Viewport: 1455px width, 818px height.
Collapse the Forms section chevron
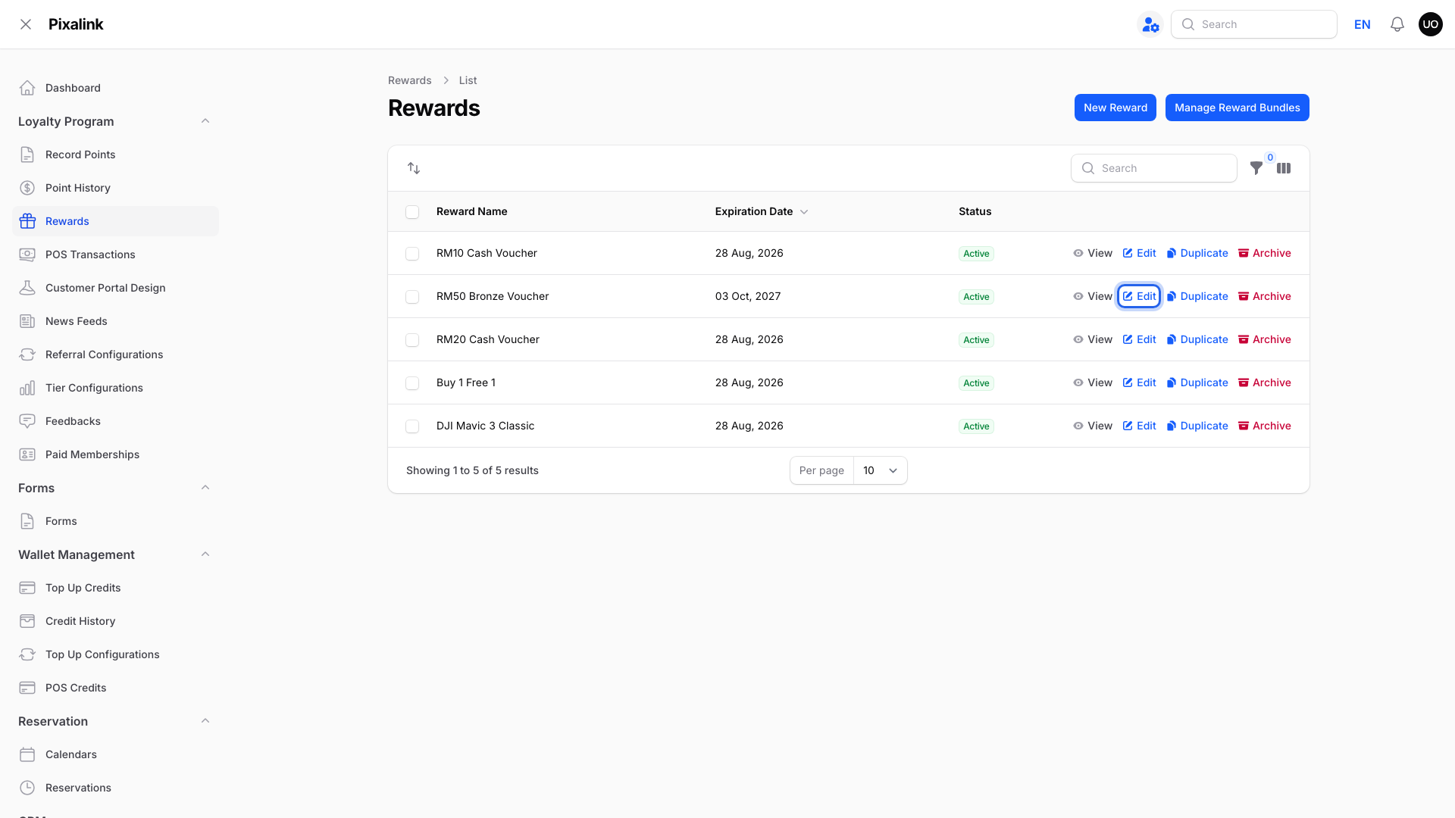205,488
